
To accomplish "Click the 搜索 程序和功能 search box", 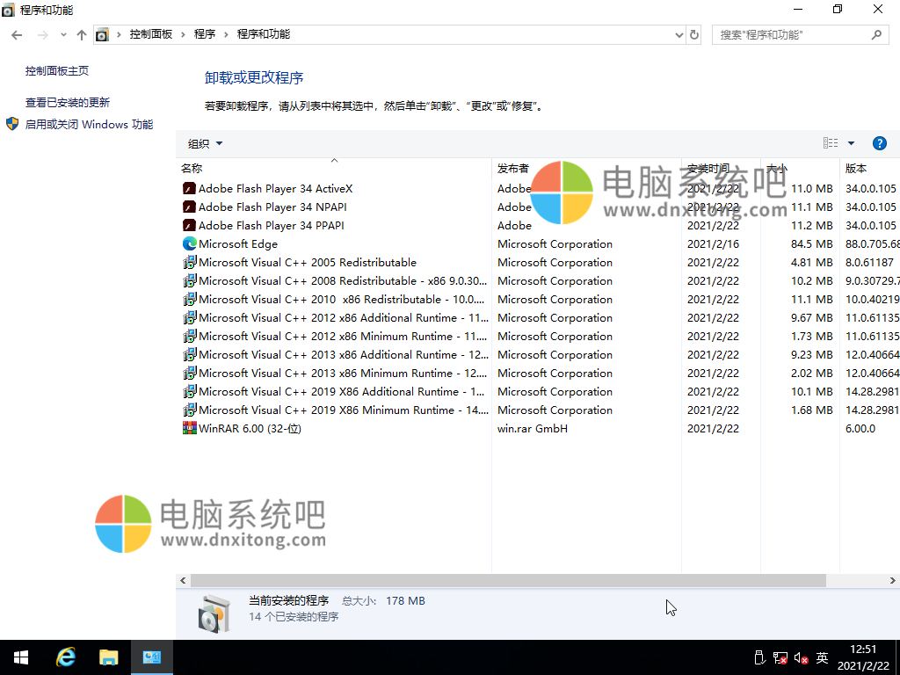I will (x=791, y=34).
